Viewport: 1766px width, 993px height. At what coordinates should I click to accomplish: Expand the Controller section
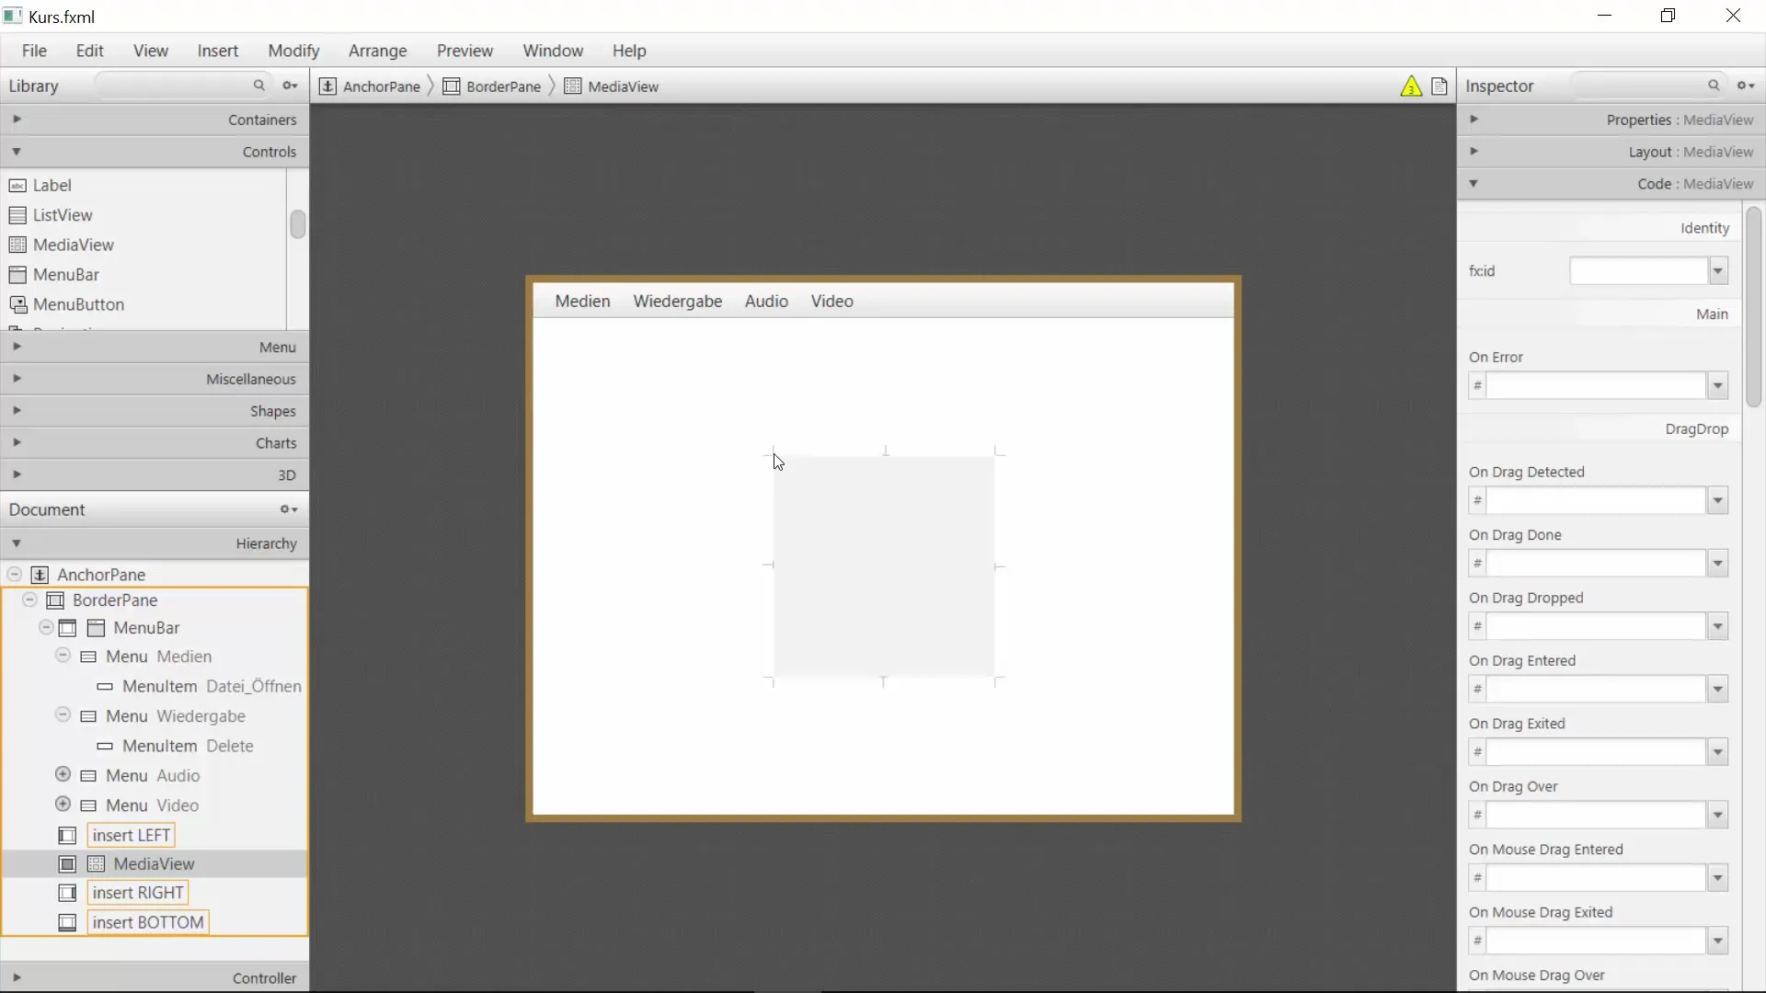[x=155, y=977]
